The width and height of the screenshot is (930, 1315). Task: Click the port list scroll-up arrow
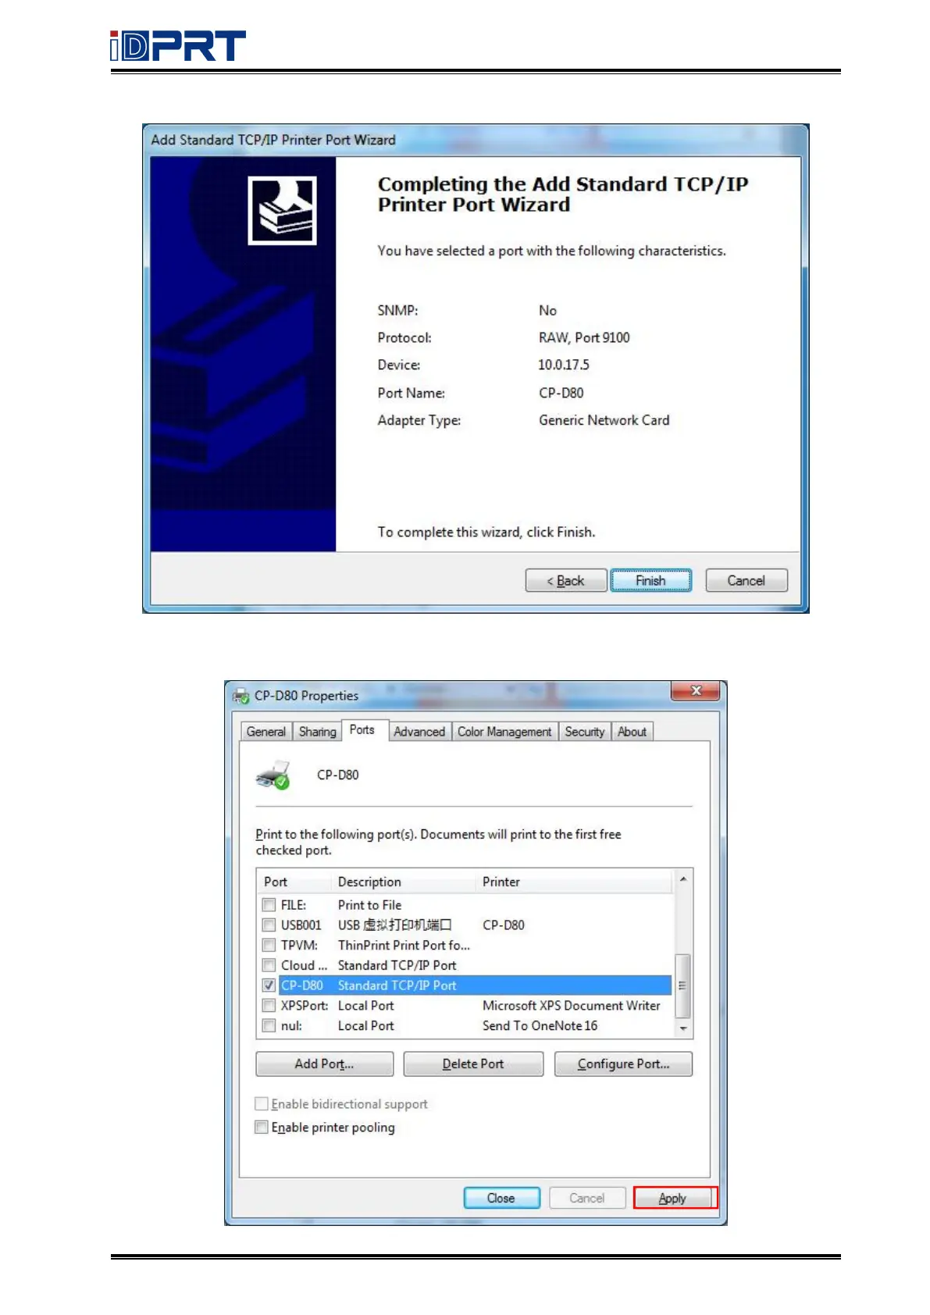click(683, 879)
